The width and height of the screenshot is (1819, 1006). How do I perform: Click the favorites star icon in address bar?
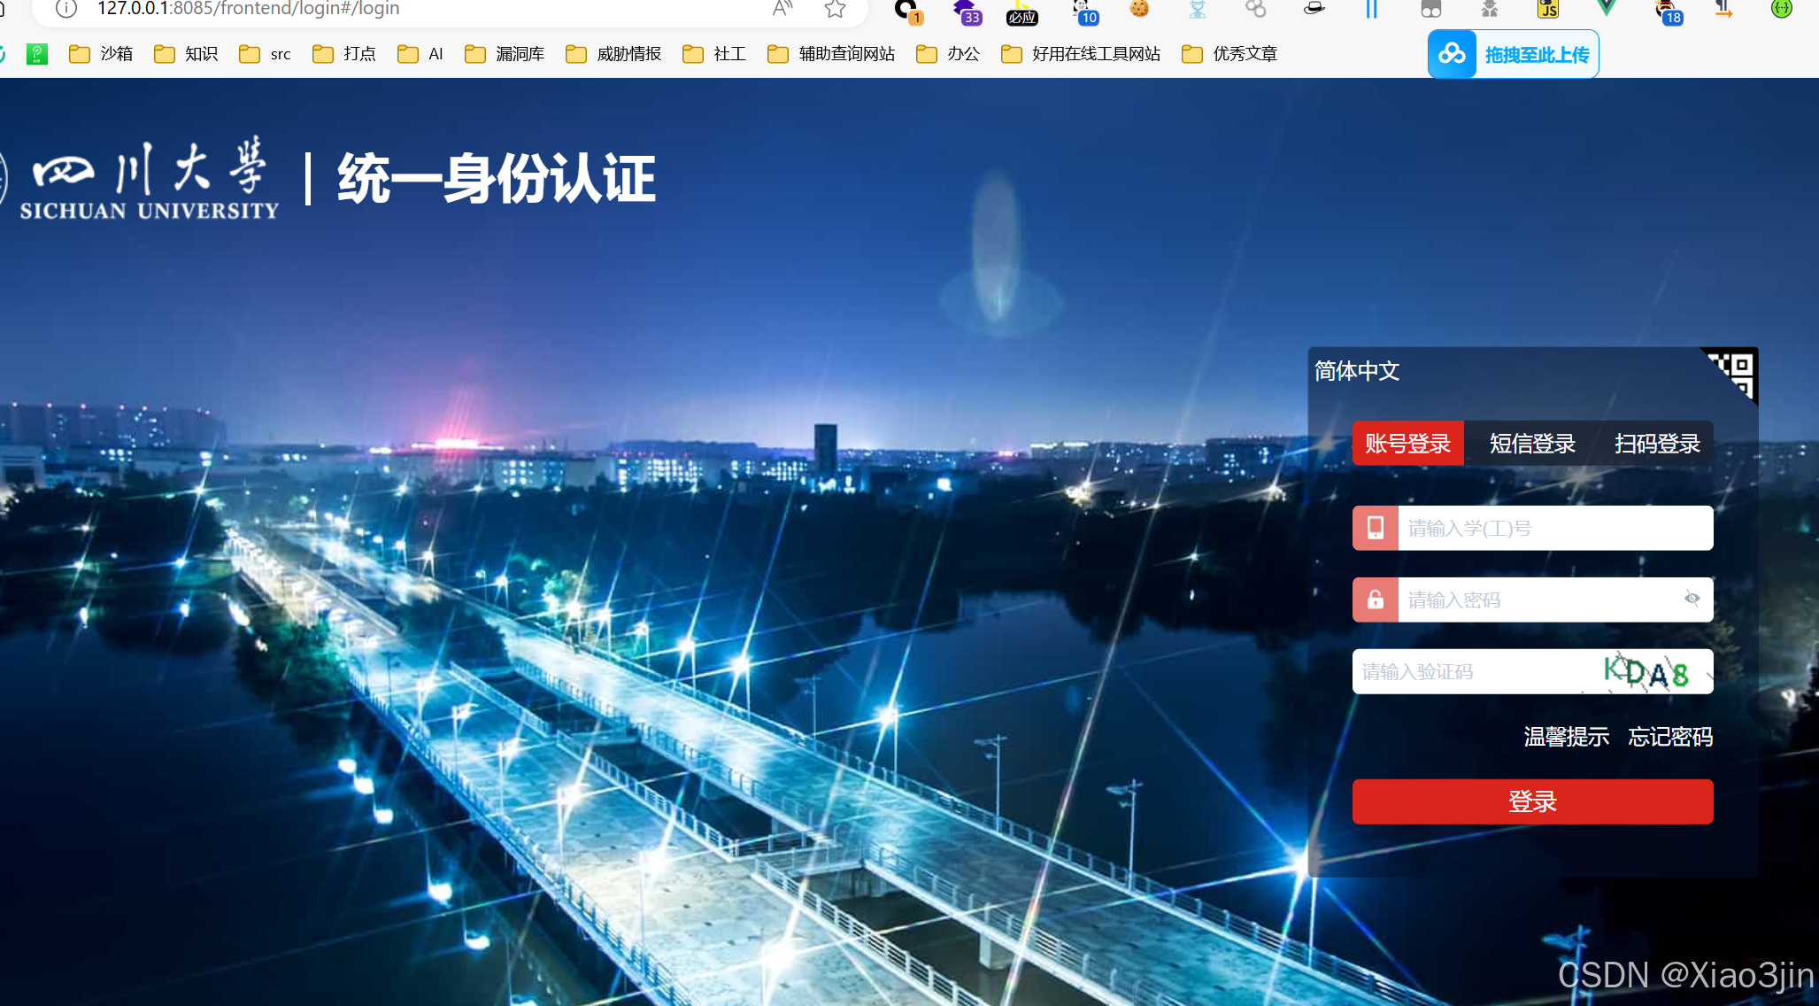click(835, 9)
